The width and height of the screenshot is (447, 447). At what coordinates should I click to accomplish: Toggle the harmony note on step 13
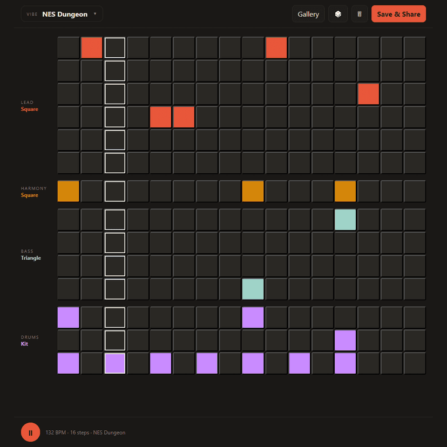345,191
